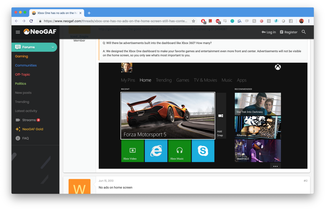Open Trending in the sidebar
325x209 pixels.
tap(22, 102)
